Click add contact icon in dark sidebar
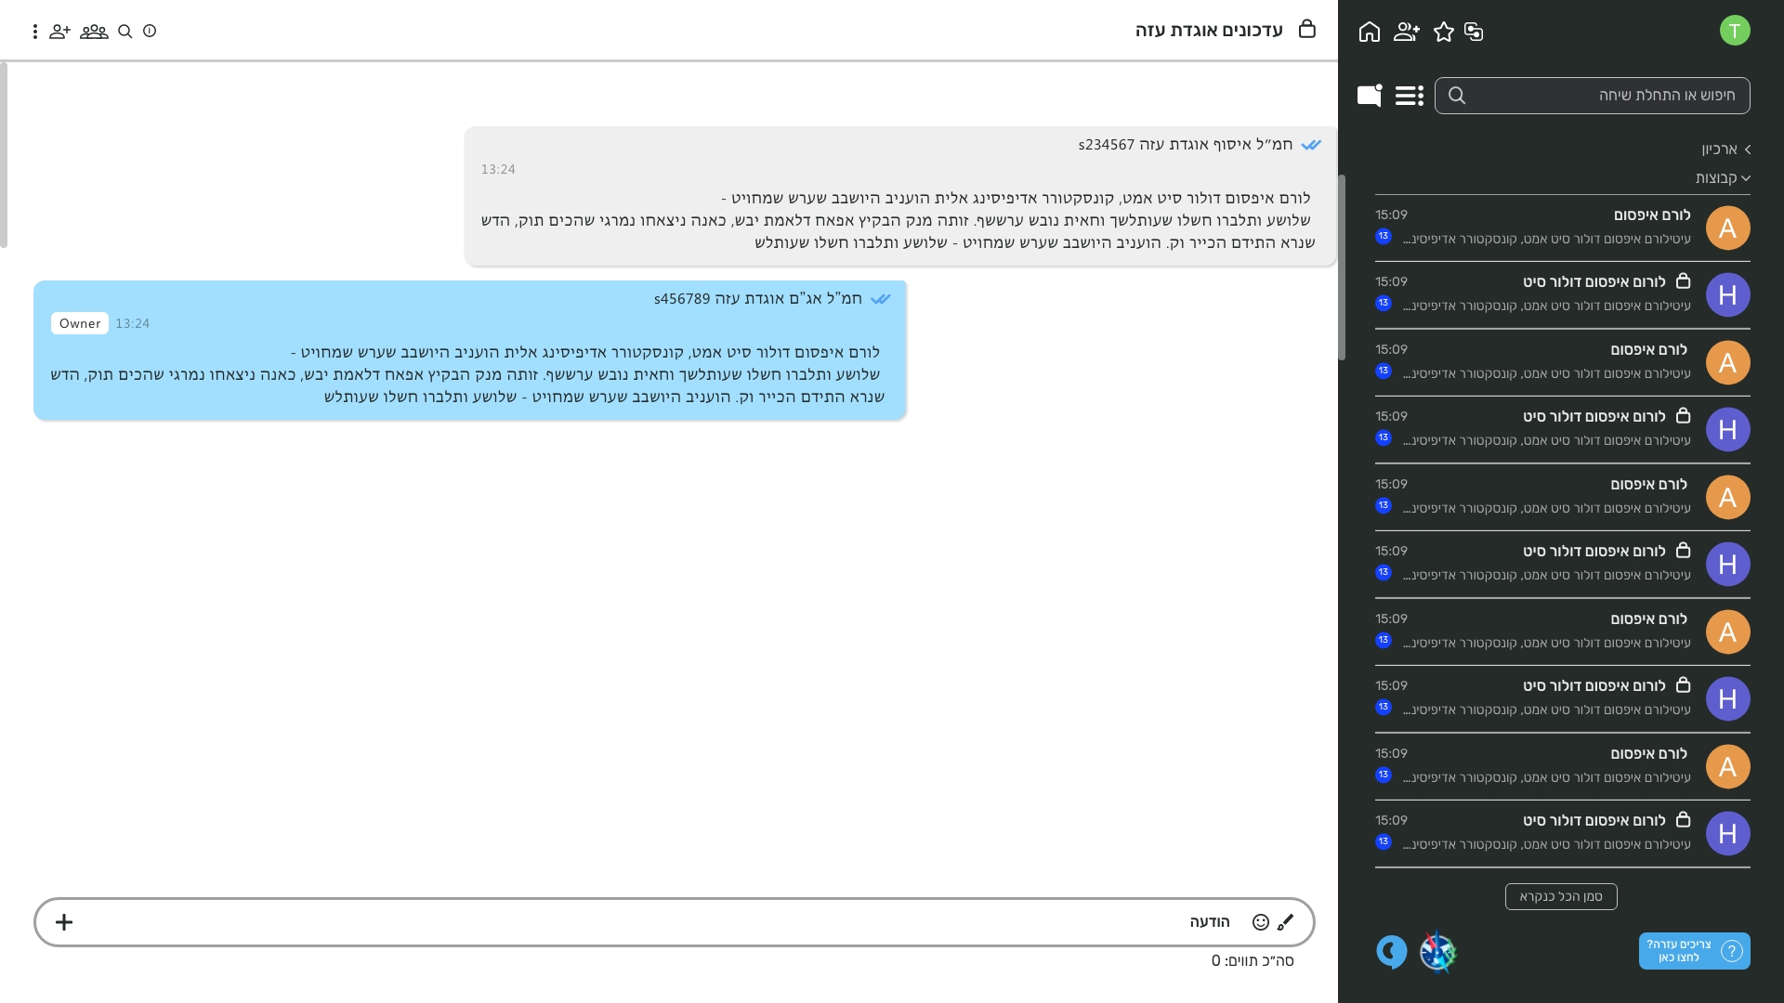The height and width of the screenshot is (1003, 1784). [x=1406, y=32]
